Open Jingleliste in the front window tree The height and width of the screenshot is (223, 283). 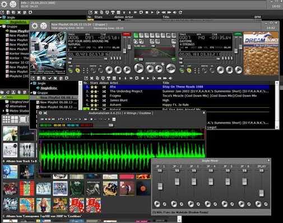pos(49,88)
